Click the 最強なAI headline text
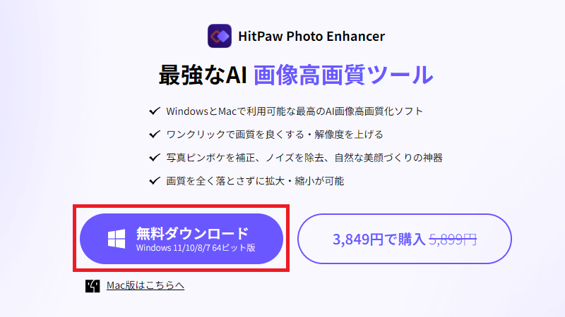565x317 pixels. click(x=203, y=75)
